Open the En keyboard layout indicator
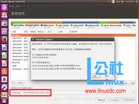The image size is (139, 104). pos(113,2)
